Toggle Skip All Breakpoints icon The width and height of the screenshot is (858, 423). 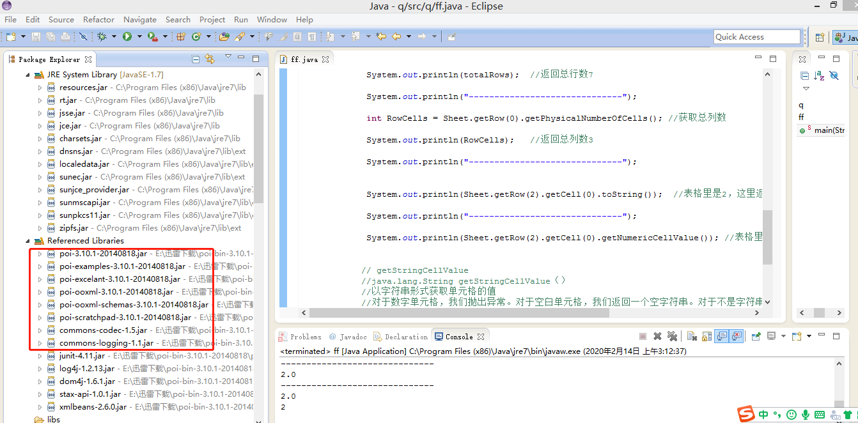[x=83, y=36]
